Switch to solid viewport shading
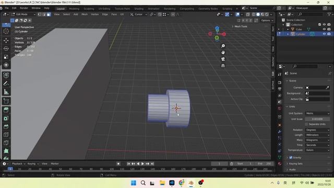334x188 pixels. click(258, 15)
